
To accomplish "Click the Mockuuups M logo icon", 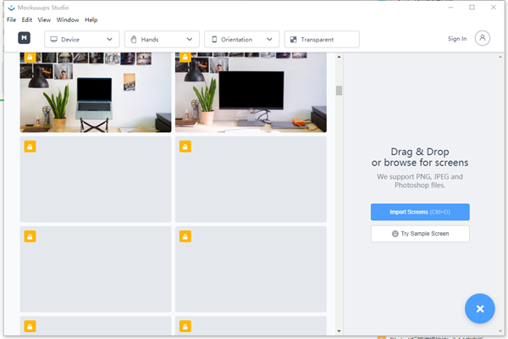I will (24, 38).
